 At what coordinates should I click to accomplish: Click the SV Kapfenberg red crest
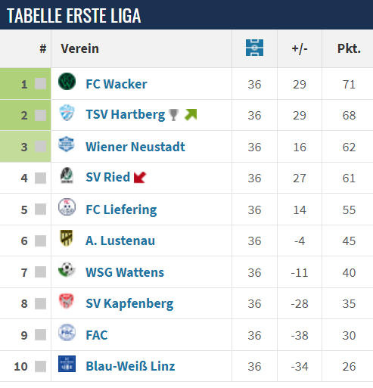pos(67,301)
